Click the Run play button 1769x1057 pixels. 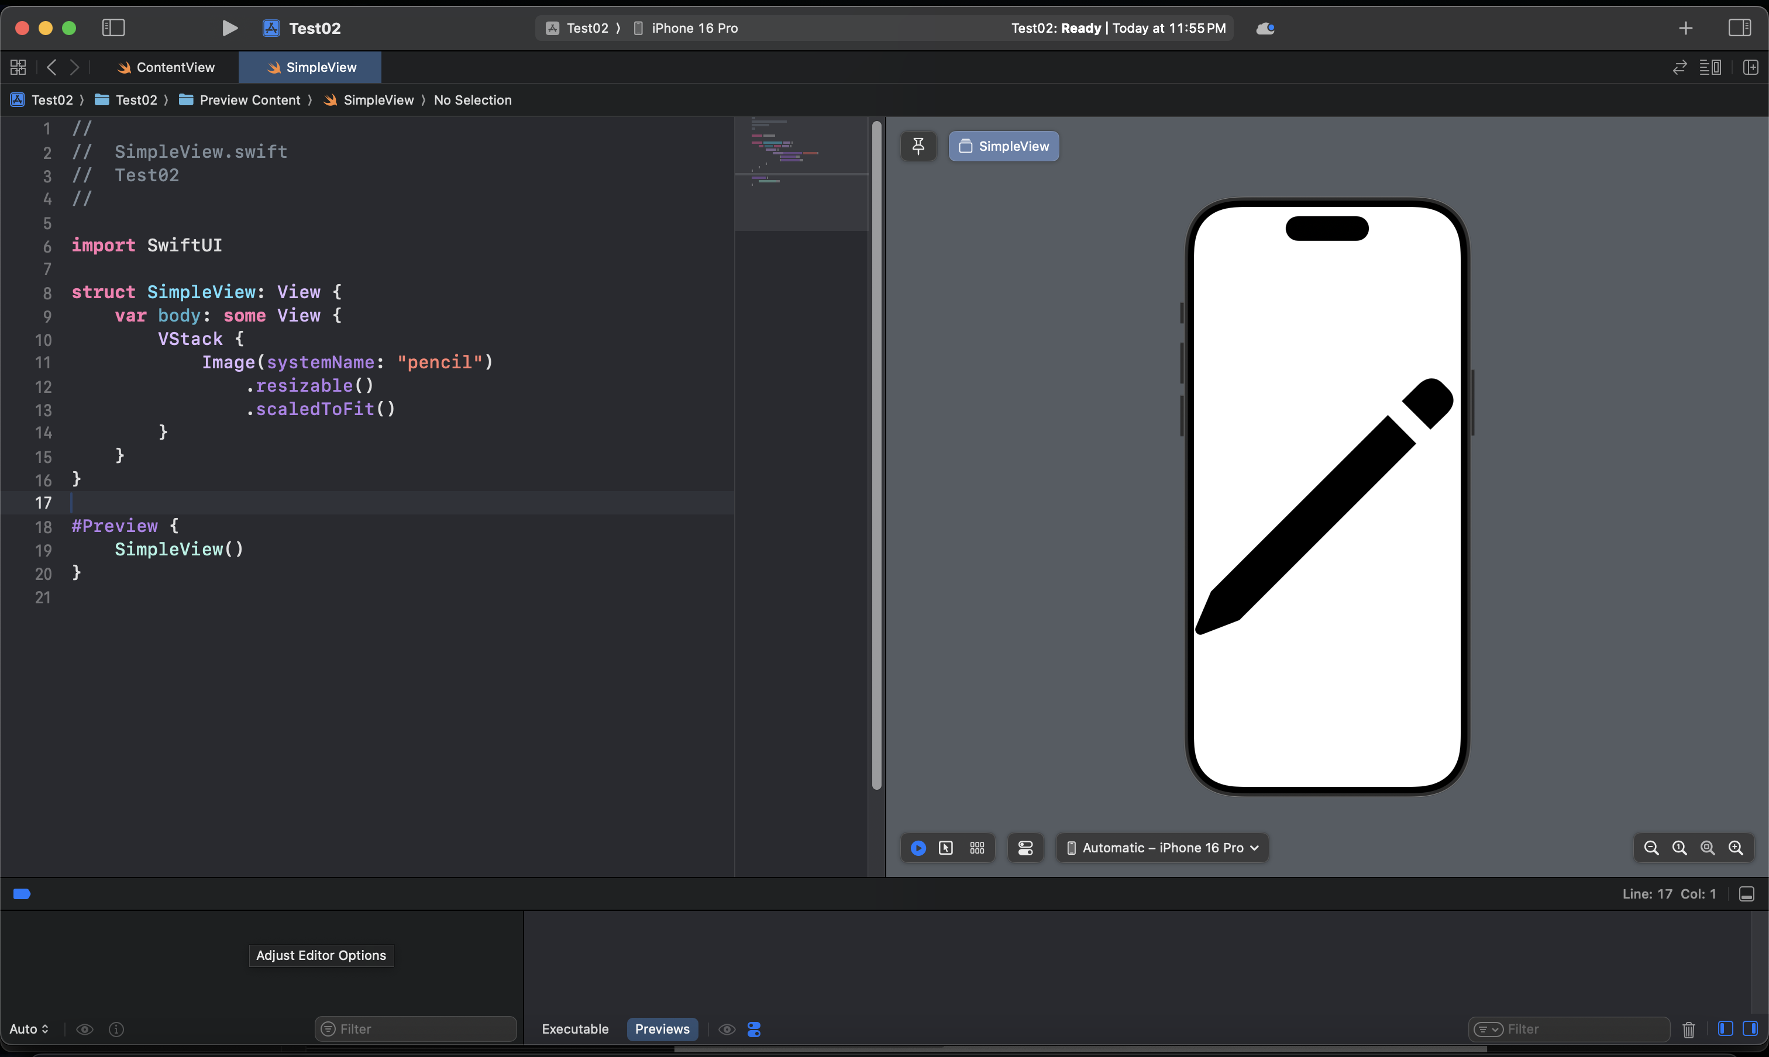click(x=229, y=28)
